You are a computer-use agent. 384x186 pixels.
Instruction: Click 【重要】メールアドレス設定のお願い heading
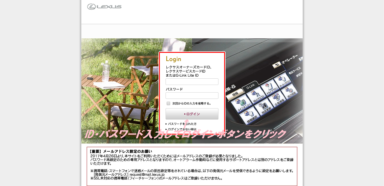121,151
